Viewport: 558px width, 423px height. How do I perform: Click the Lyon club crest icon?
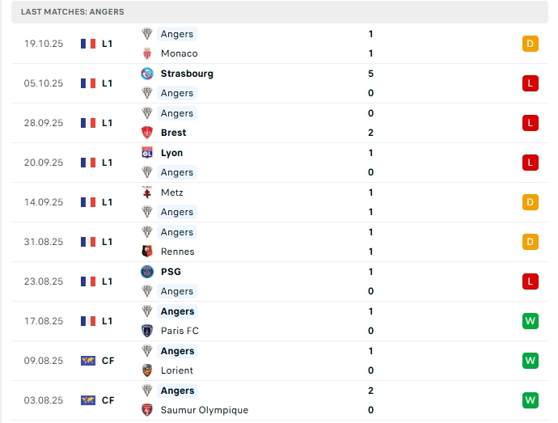[x=147, y=153]
